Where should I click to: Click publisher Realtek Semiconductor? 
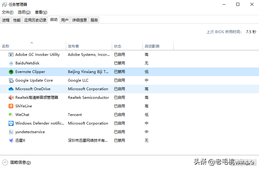pyautogui.click(x=88, y=98)
